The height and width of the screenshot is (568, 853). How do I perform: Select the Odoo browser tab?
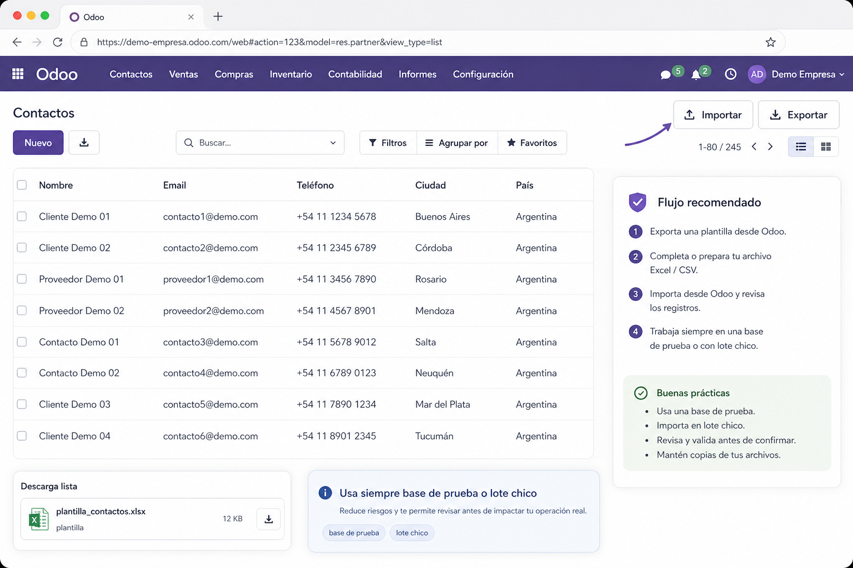coord(132,17)
